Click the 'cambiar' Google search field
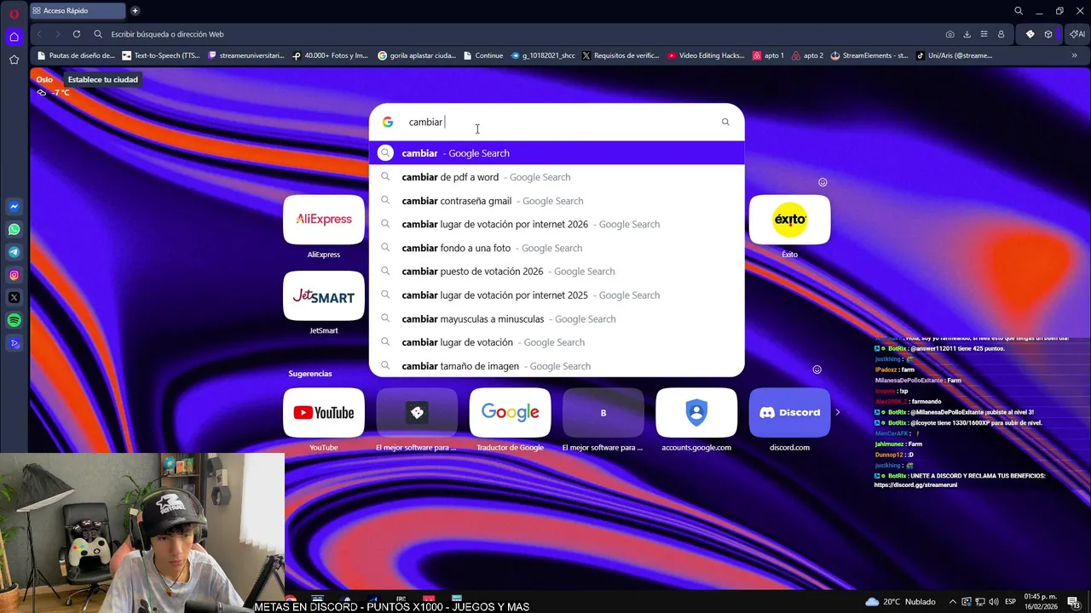 [558, 122]
